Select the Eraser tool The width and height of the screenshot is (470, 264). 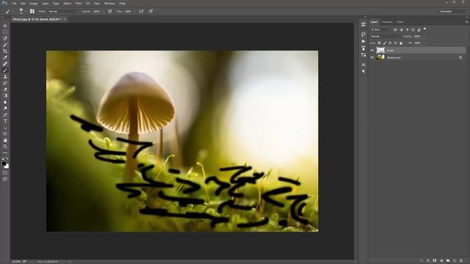tap(5, 89)
